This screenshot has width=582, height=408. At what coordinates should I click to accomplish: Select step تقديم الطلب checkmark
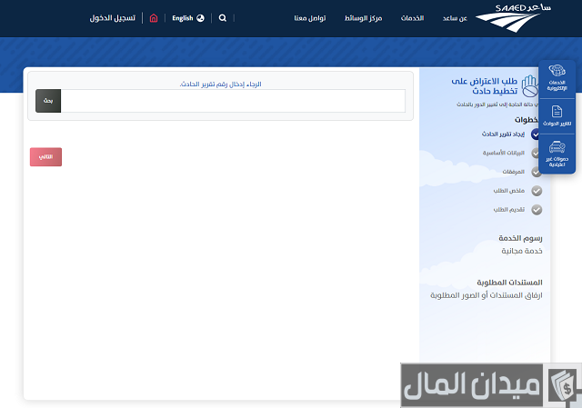(x=537, y=210)
